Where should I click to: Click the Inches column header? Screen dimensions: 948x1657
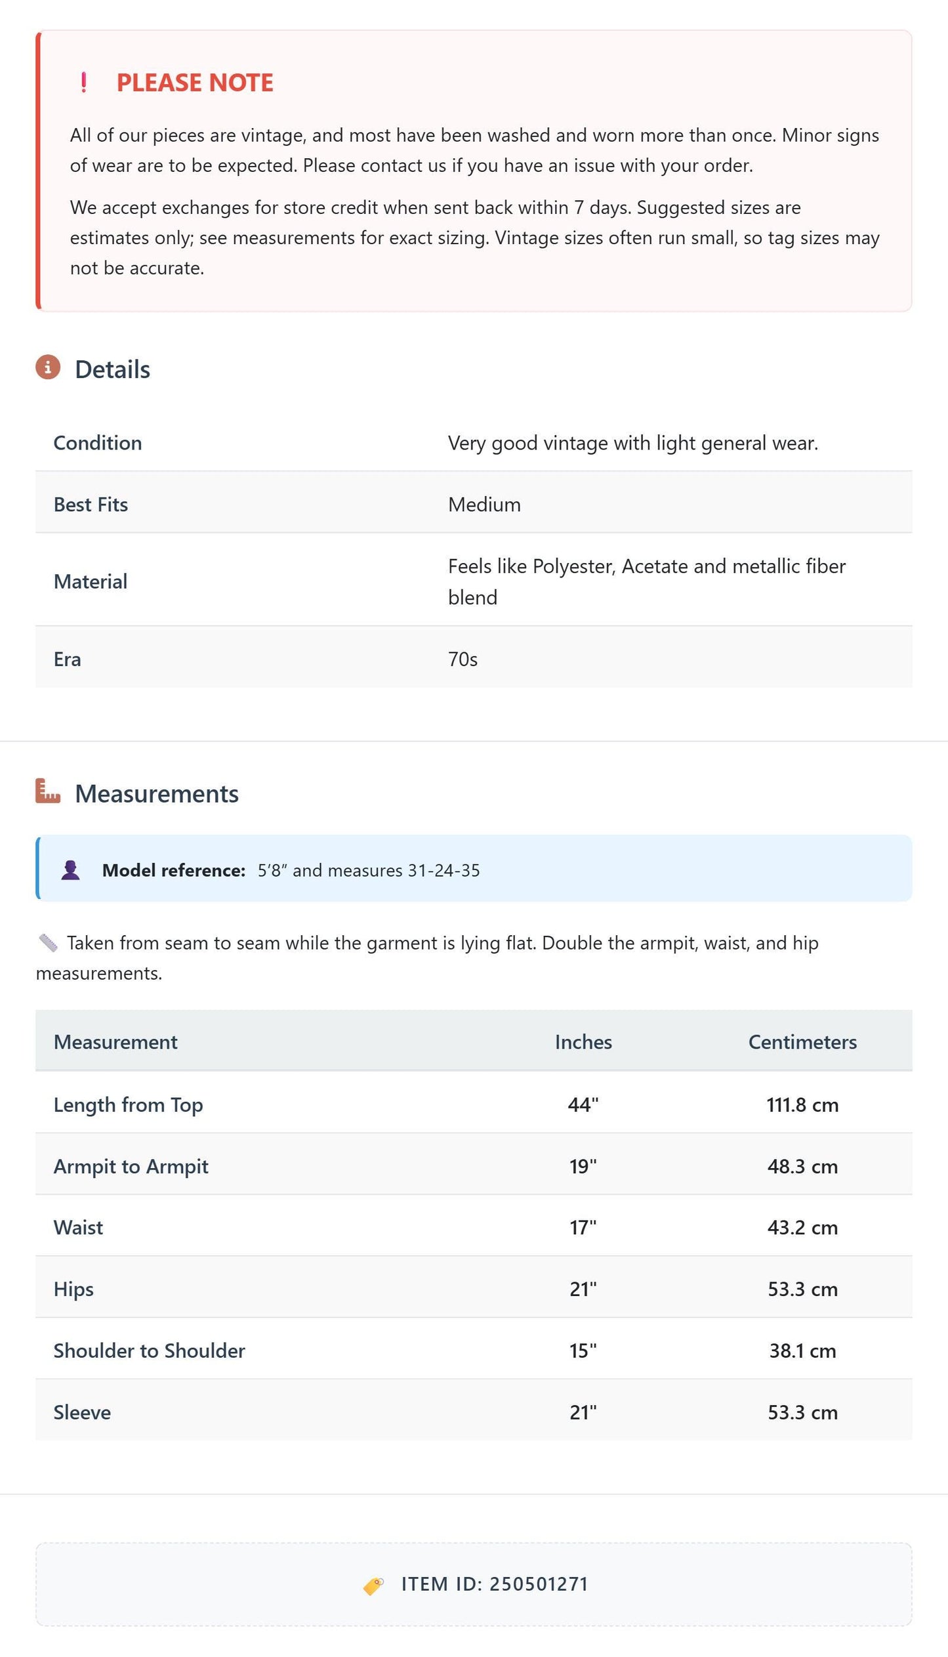click(583, 1041)
